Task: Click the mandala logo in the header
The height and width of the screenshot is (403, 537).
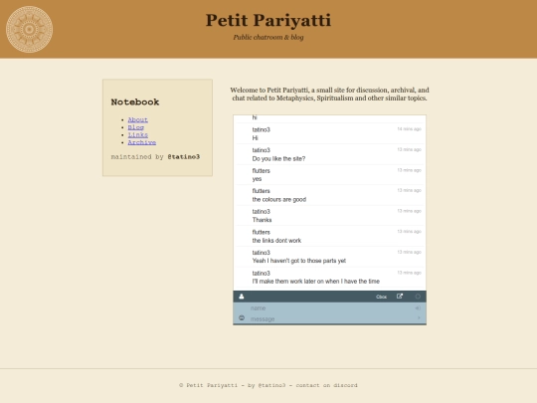Action: pyautogui.click(x=29, y=29)
